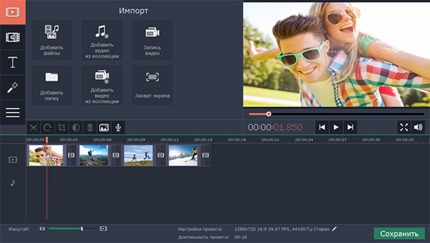
Task: Open fullscreen preview mode
Action: pos(404,127)
